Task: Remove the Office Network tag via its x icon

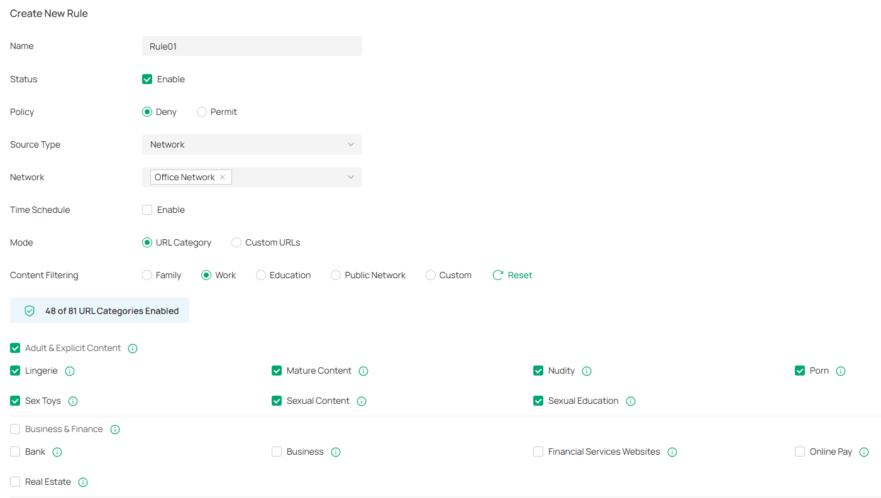Action: [x=223, y=177]
